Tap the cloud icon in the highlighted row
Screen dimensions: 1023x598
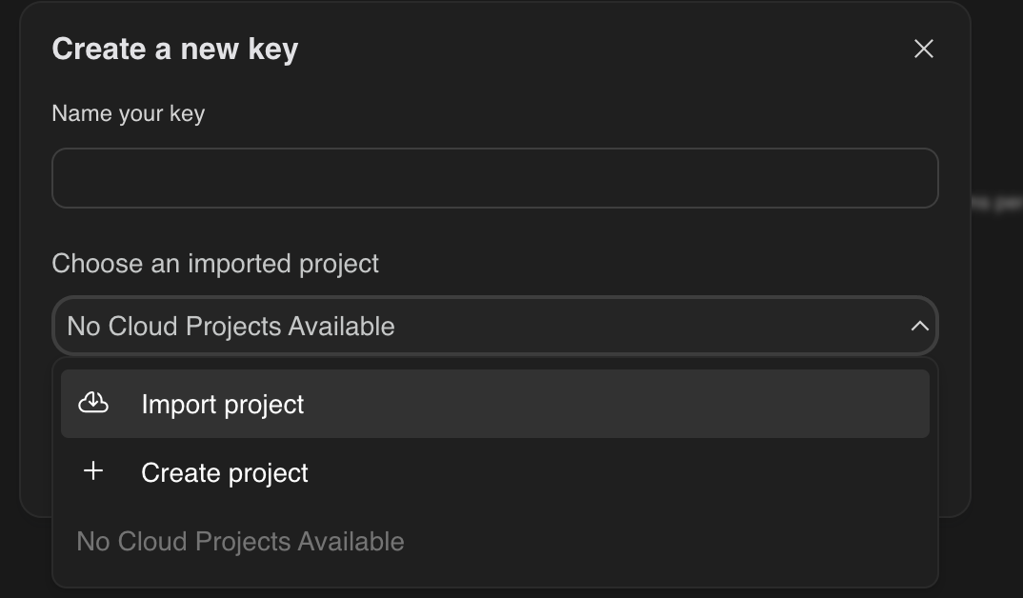pyautogui.click(x=93, y=404)
